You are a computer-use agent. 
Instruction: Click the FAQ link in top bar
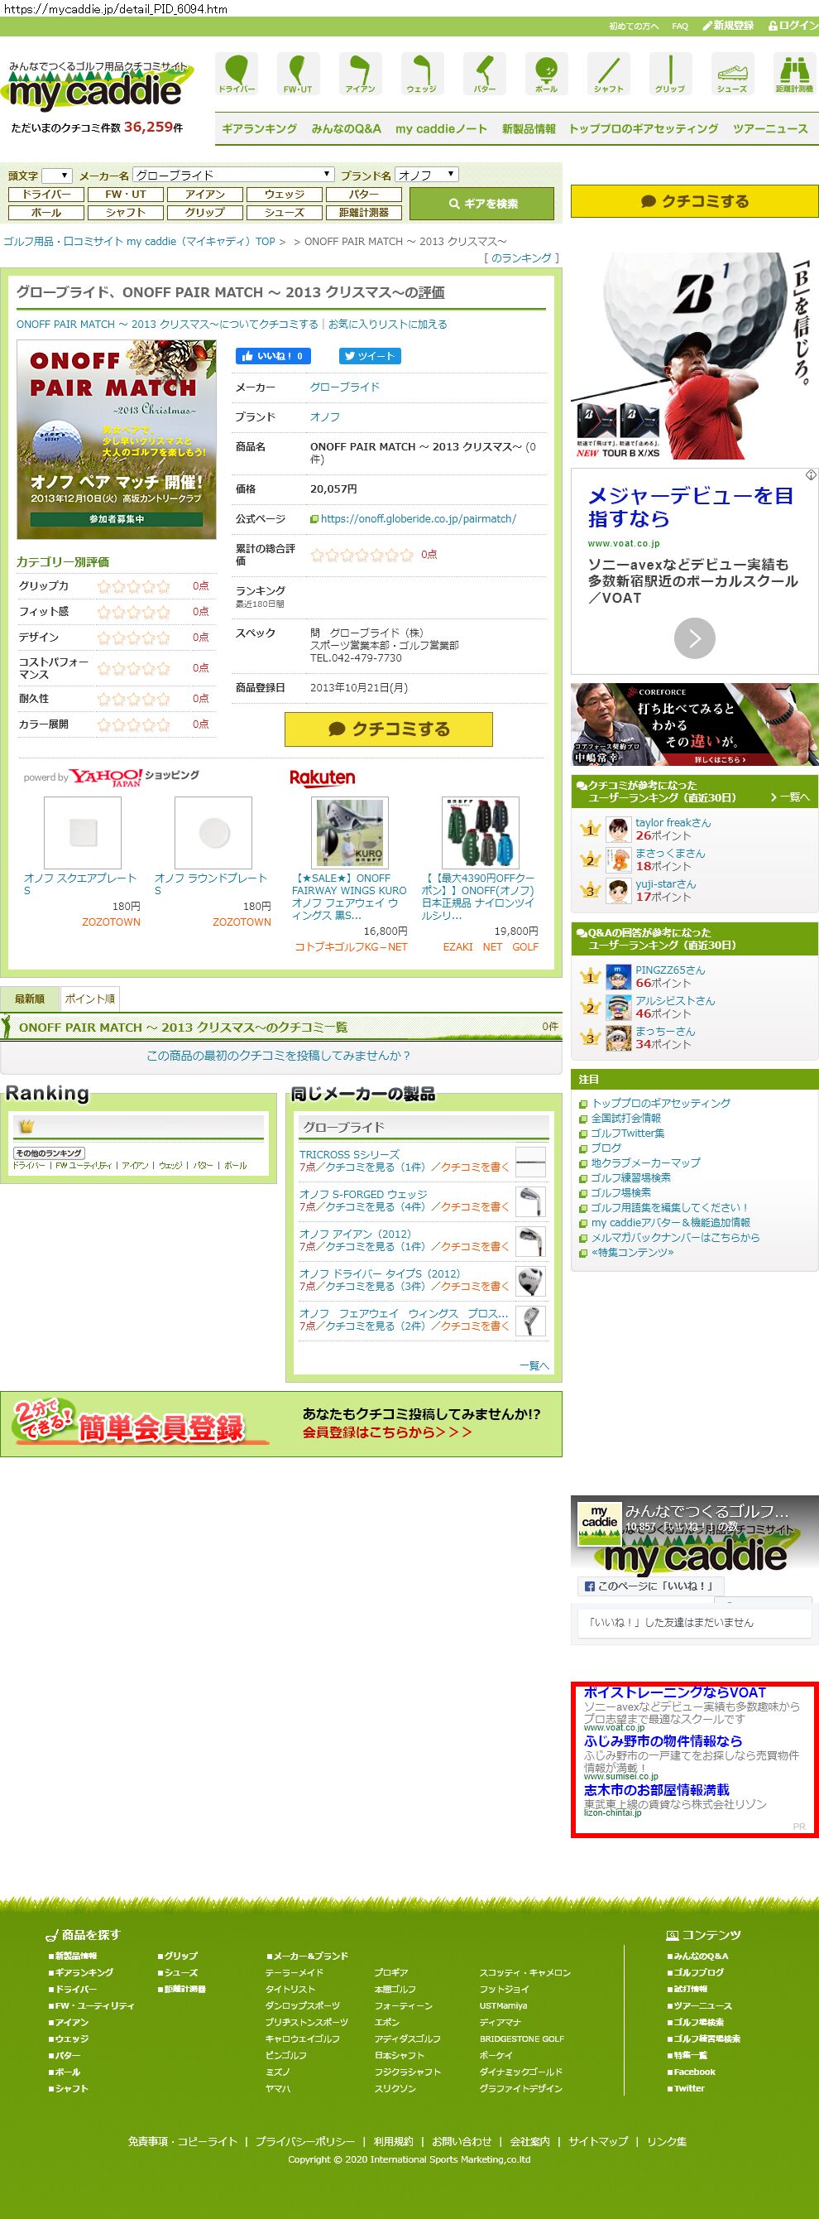[x=680, y=26]
